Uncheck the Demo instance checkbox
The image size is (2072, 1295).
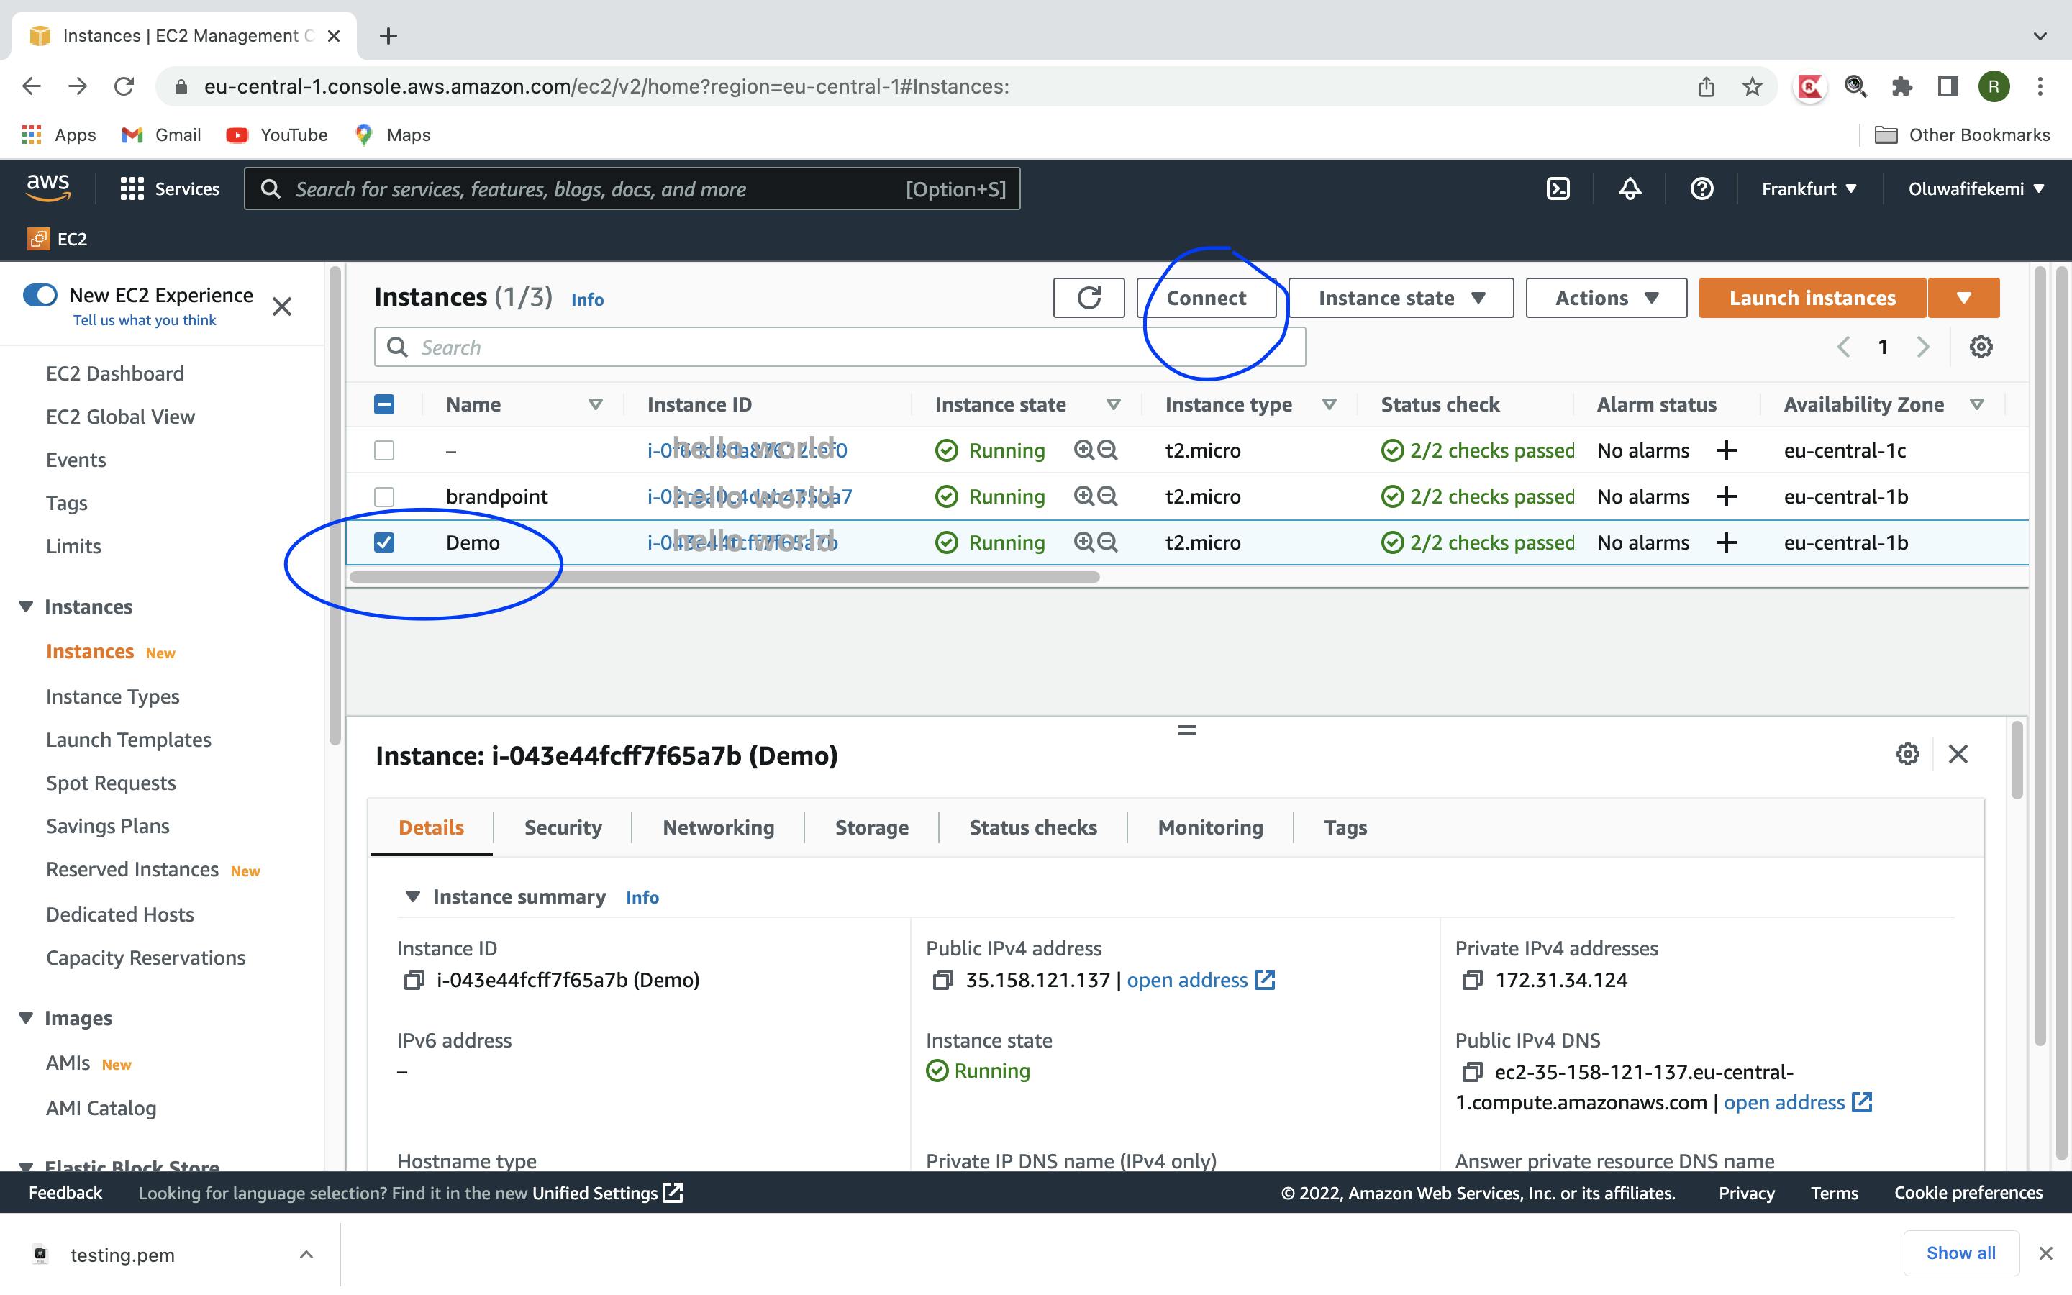[384, 542]
